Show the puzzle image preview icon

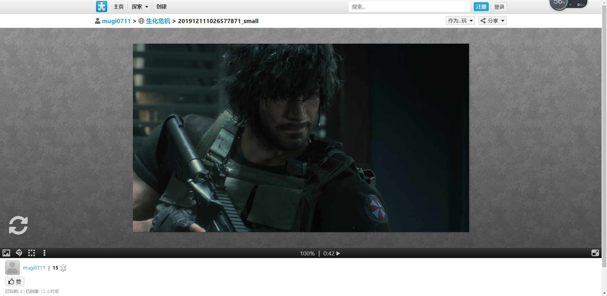point(6,253)
